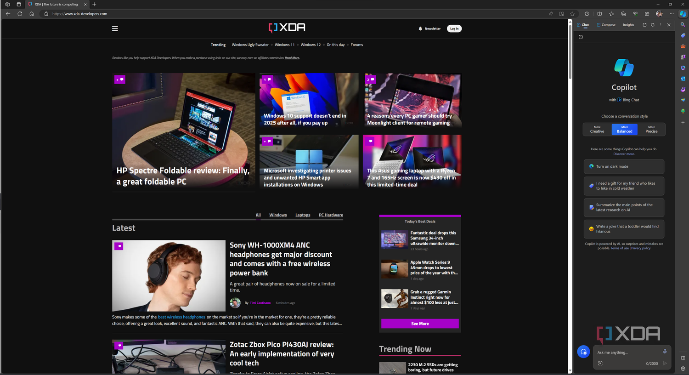Add a sidebar app with plus icon

pyautogui.click(x=683, y=123)
